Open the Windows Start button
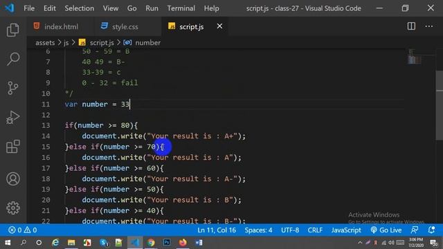443x249 pixels. click(8, 243)
